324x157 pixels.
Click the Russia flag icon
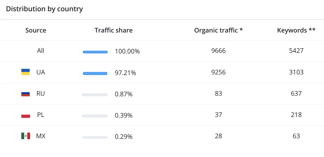[x=25, y=94]
